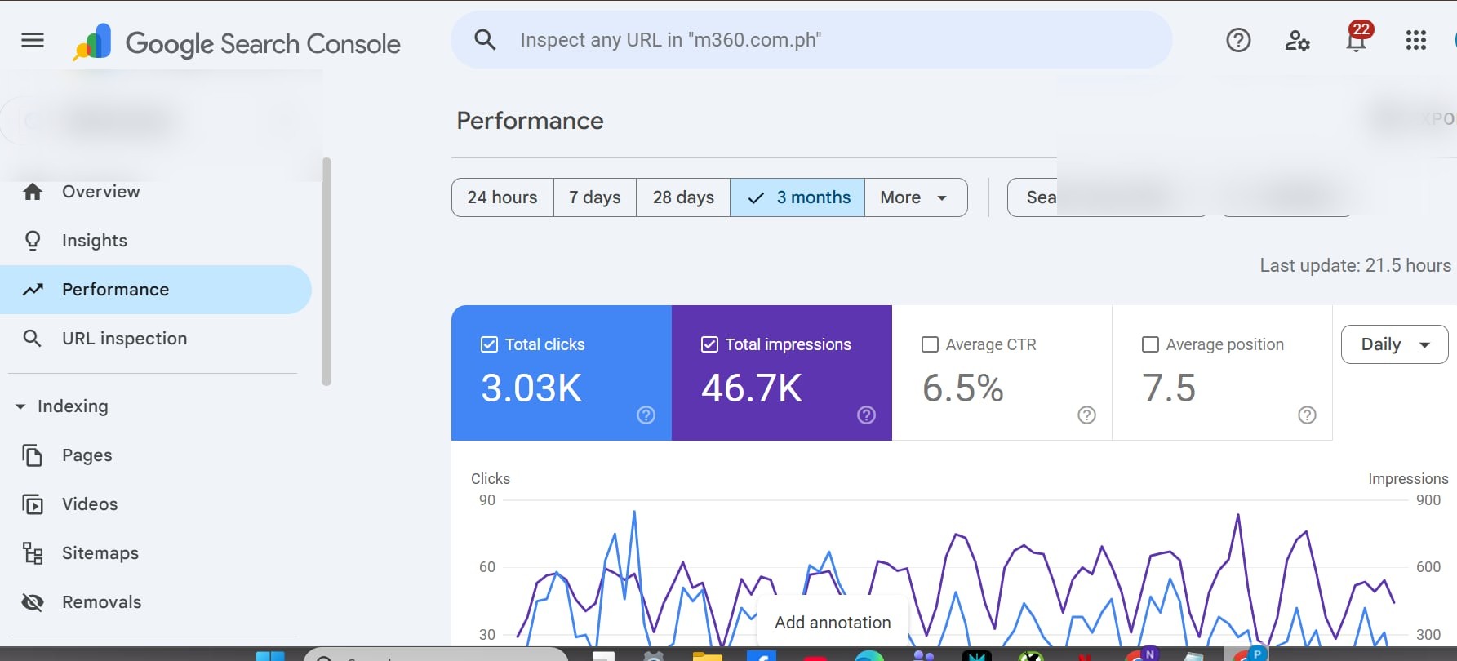Open Performance in sidebar

pos(155,290)
